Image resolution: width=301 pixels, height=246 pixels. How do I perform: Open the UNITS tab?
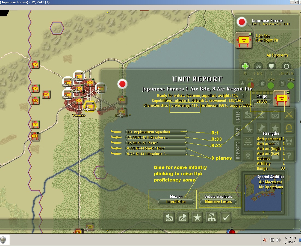point(238,117)
